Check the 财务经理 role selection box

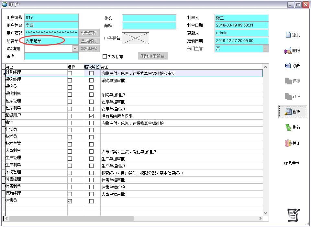(69, 73)
